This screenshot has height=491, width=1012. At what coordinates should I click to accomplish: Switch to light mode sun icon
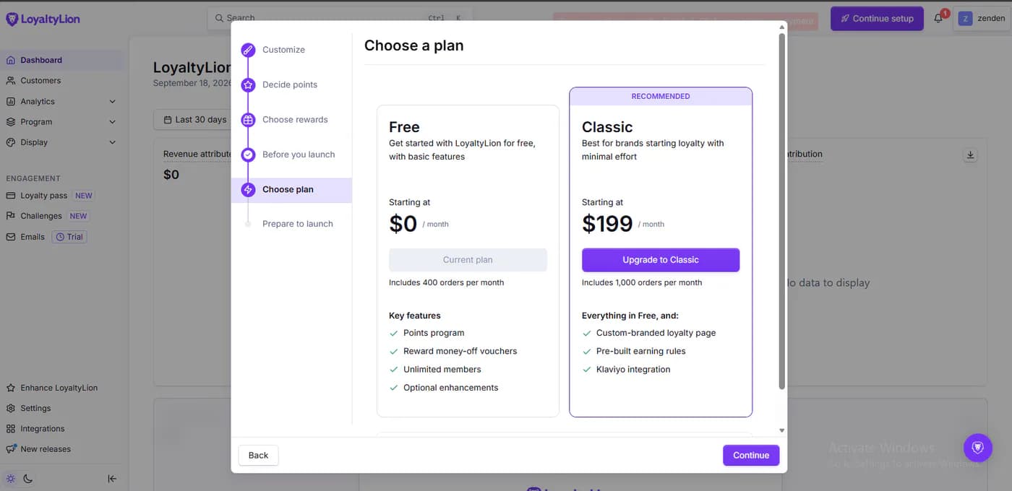11,478
